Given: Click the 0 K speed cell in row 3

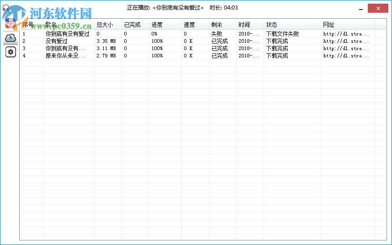Looking at the screenshot, I should [x=188, y=48].
